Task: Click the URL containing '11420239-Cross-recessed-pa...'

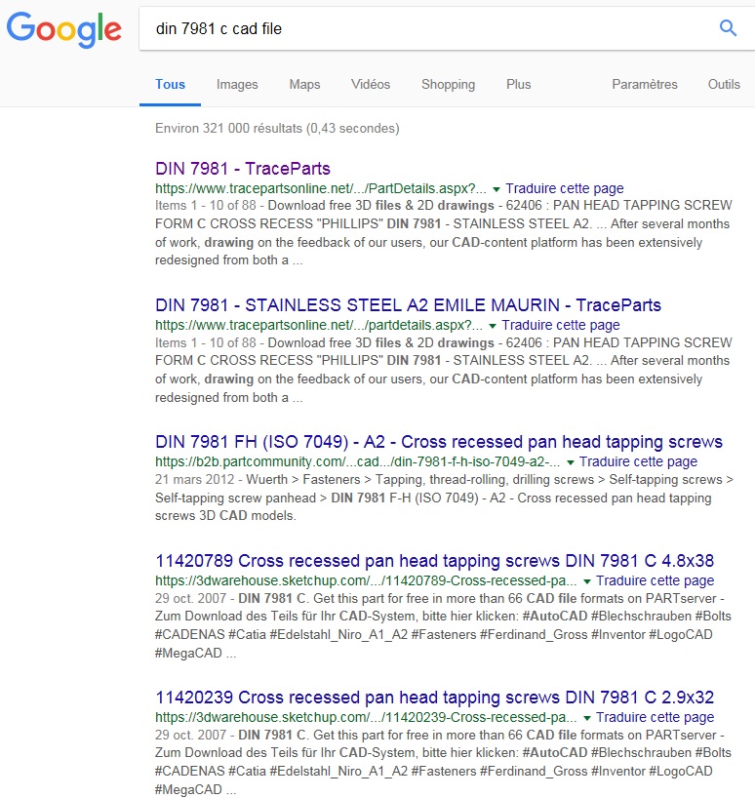Action: (366, 717)
